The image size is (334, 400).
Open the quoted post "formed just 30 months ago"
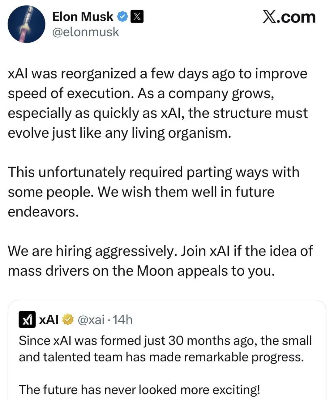(165, 340)
